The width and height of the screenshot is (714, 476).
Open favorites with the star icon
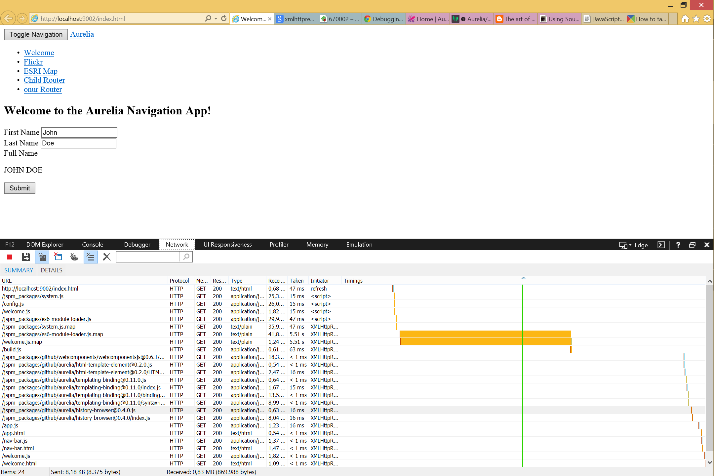click(696, 19)
